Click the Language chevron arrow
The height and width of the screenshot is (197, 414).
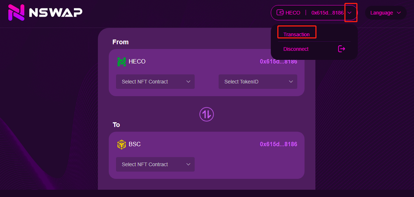pyautogui.click(x=399, y=13)
